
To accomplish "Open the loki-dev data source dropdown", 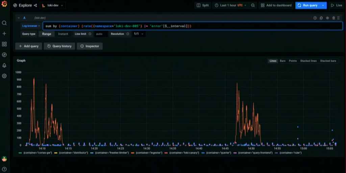I will point(52,5).
